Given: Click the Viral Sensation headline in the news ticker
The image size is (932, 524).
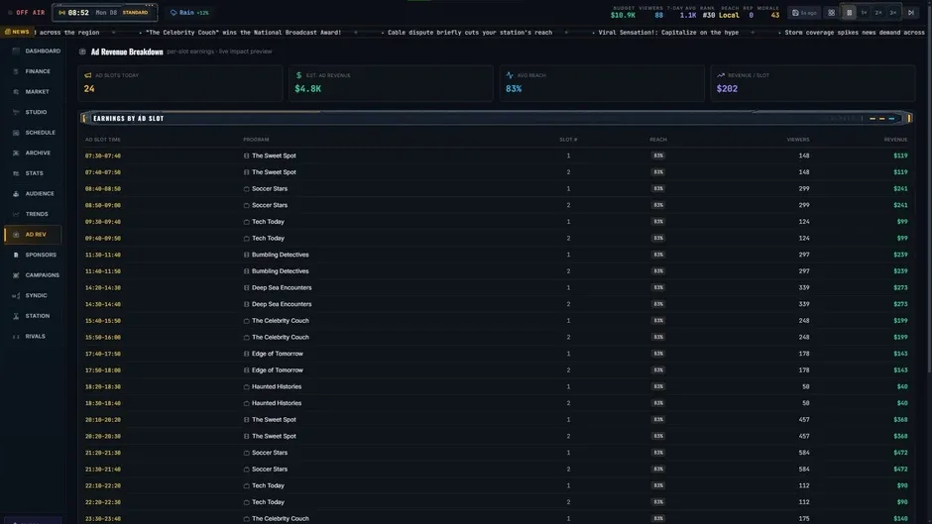Looking at the screenshot, I should (668, 33).
